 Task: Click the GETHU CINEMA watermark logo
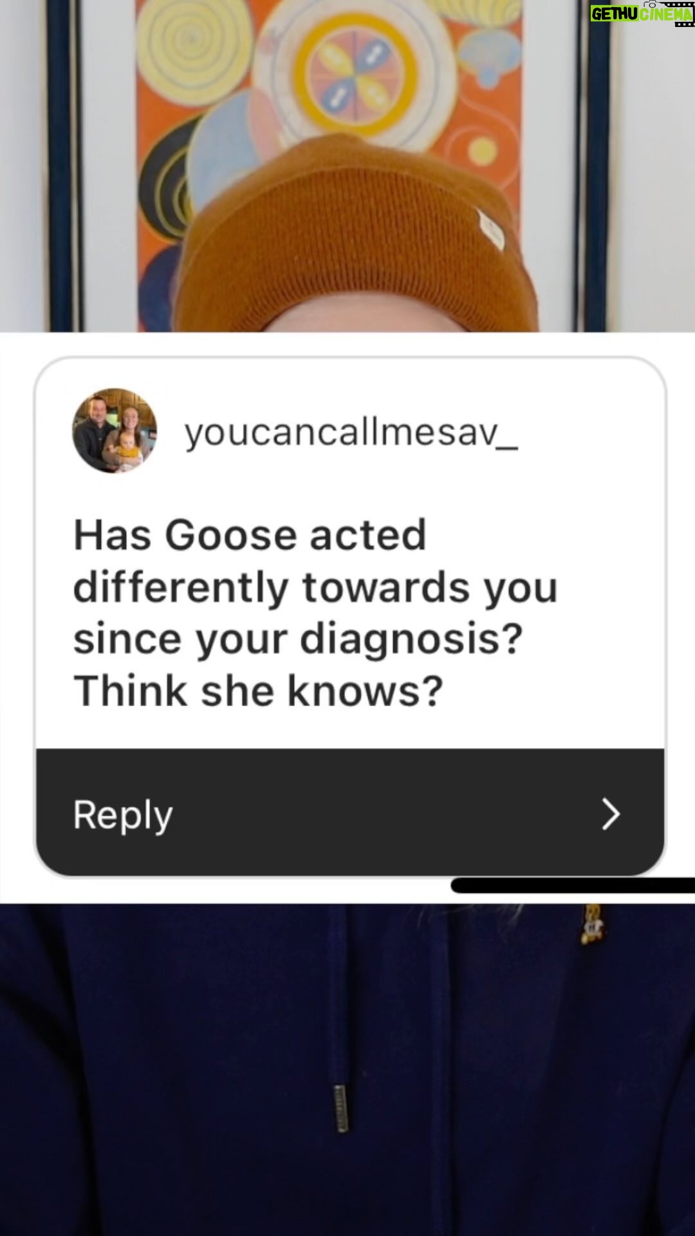click(642, 14)
